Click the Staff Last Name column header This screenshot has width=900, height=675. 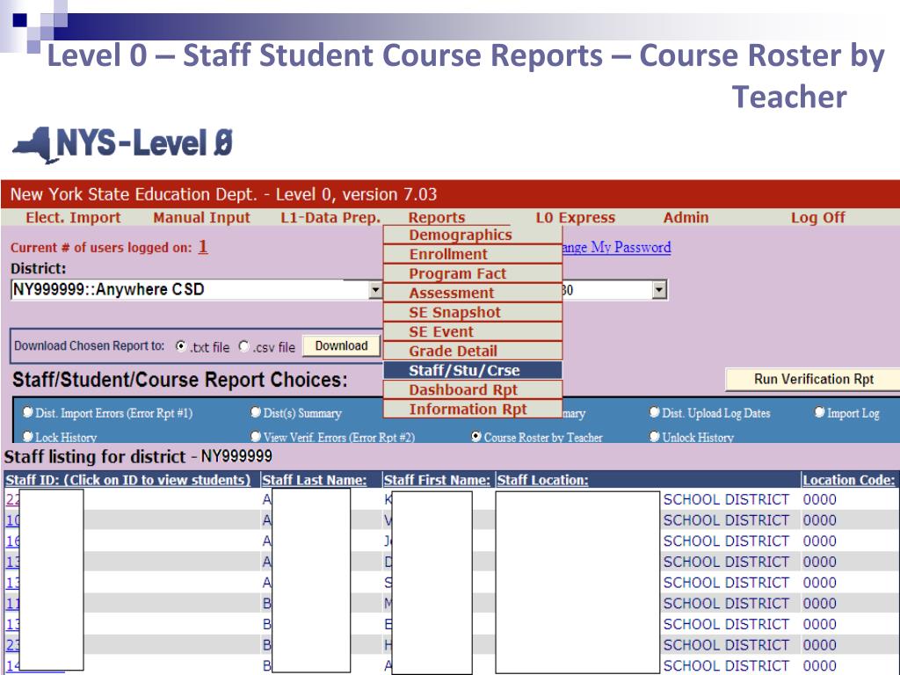click(x=315, y=480)
